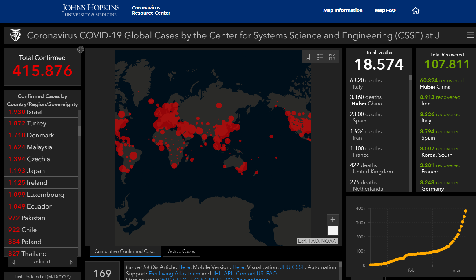Click the Hubei China deaths entry
This screenshot has height=280, width=476.
pyautogui.click(x=378, y=100)
